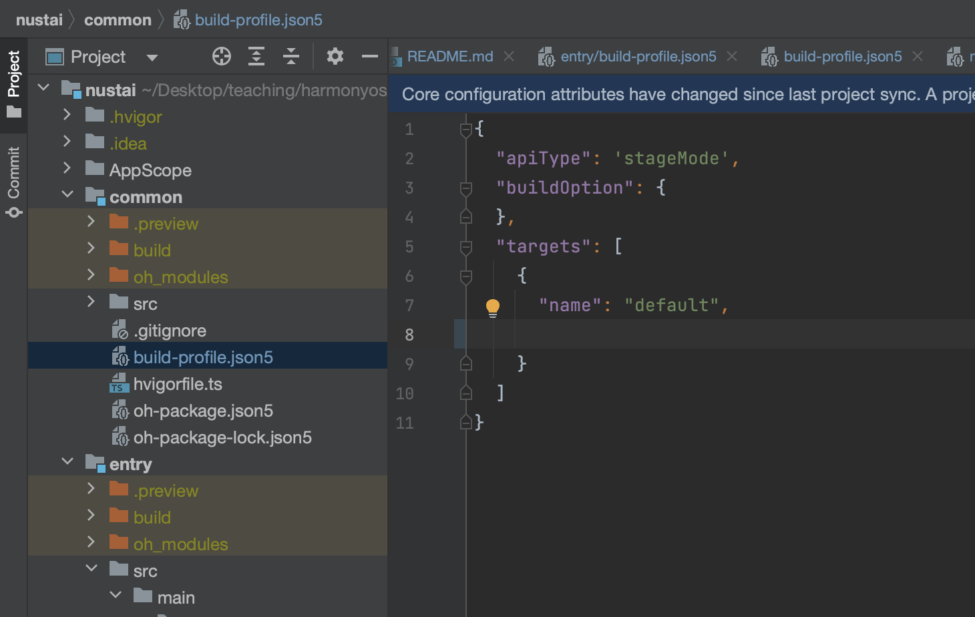Hide the Project panel with the minus icon
The width and height of the screenshot is (975, 617).
(370, 57)
